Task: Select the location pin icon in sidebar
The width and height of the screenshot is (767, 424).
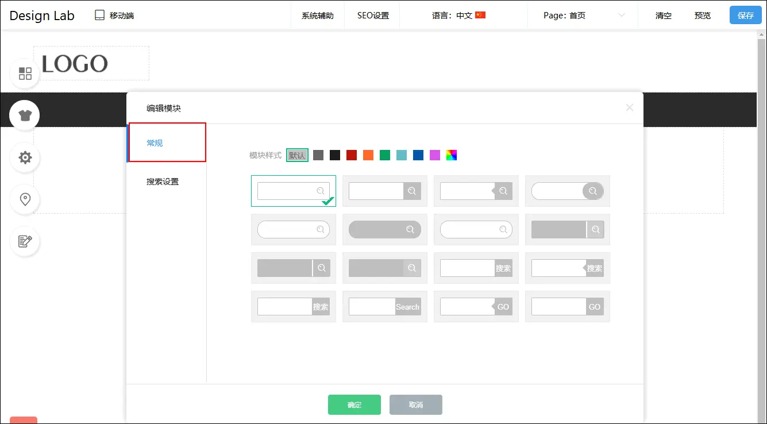Action: click(x=25, y=199)
